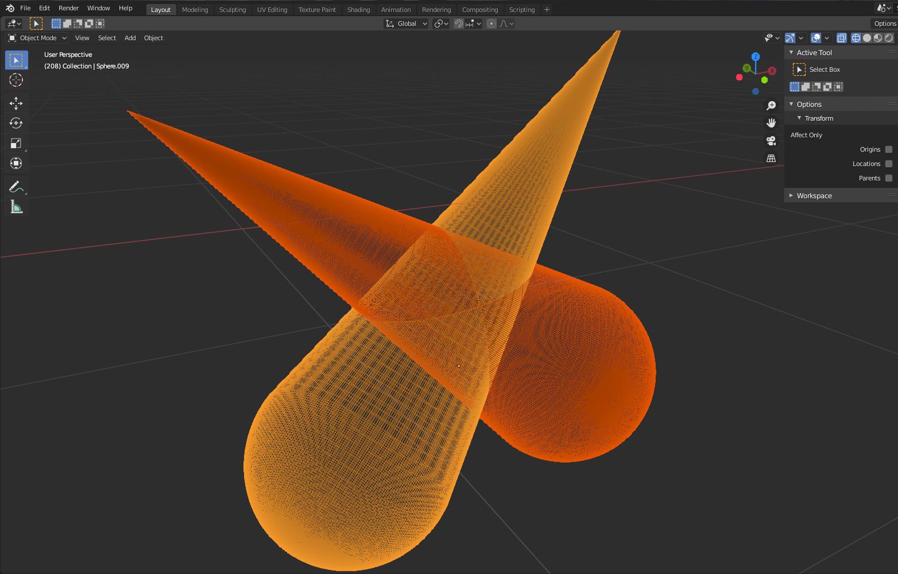The width and height of the screenshot is (898, 574).
Task: Enable the Locations checkbox
Action: point(889,164)
